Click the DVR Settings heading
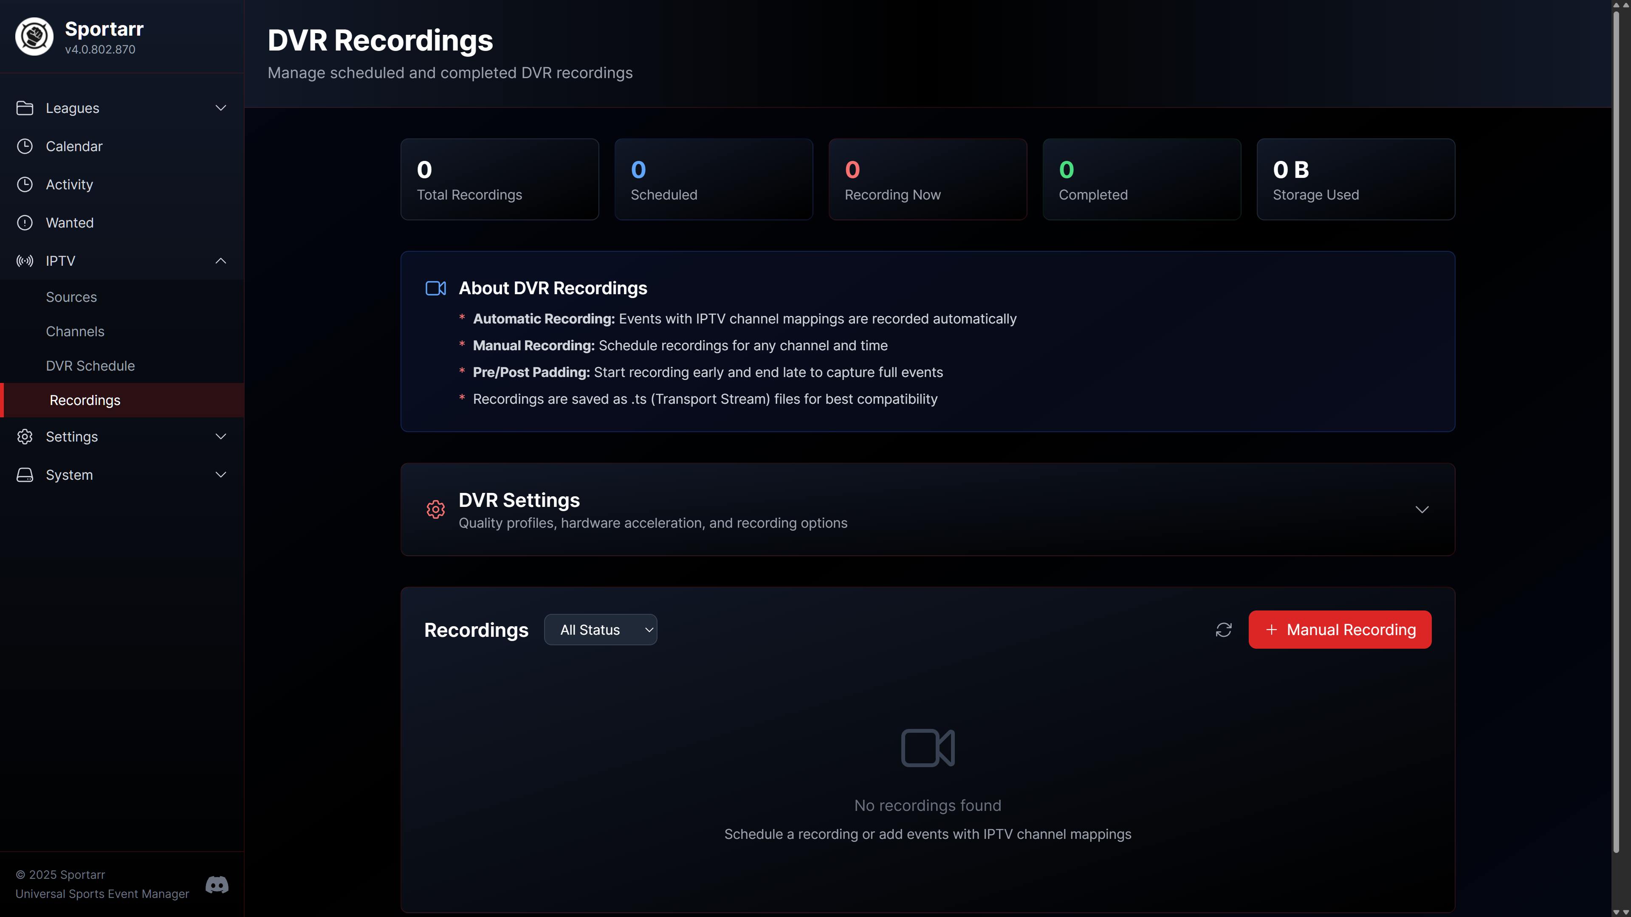 click(519, 500)
